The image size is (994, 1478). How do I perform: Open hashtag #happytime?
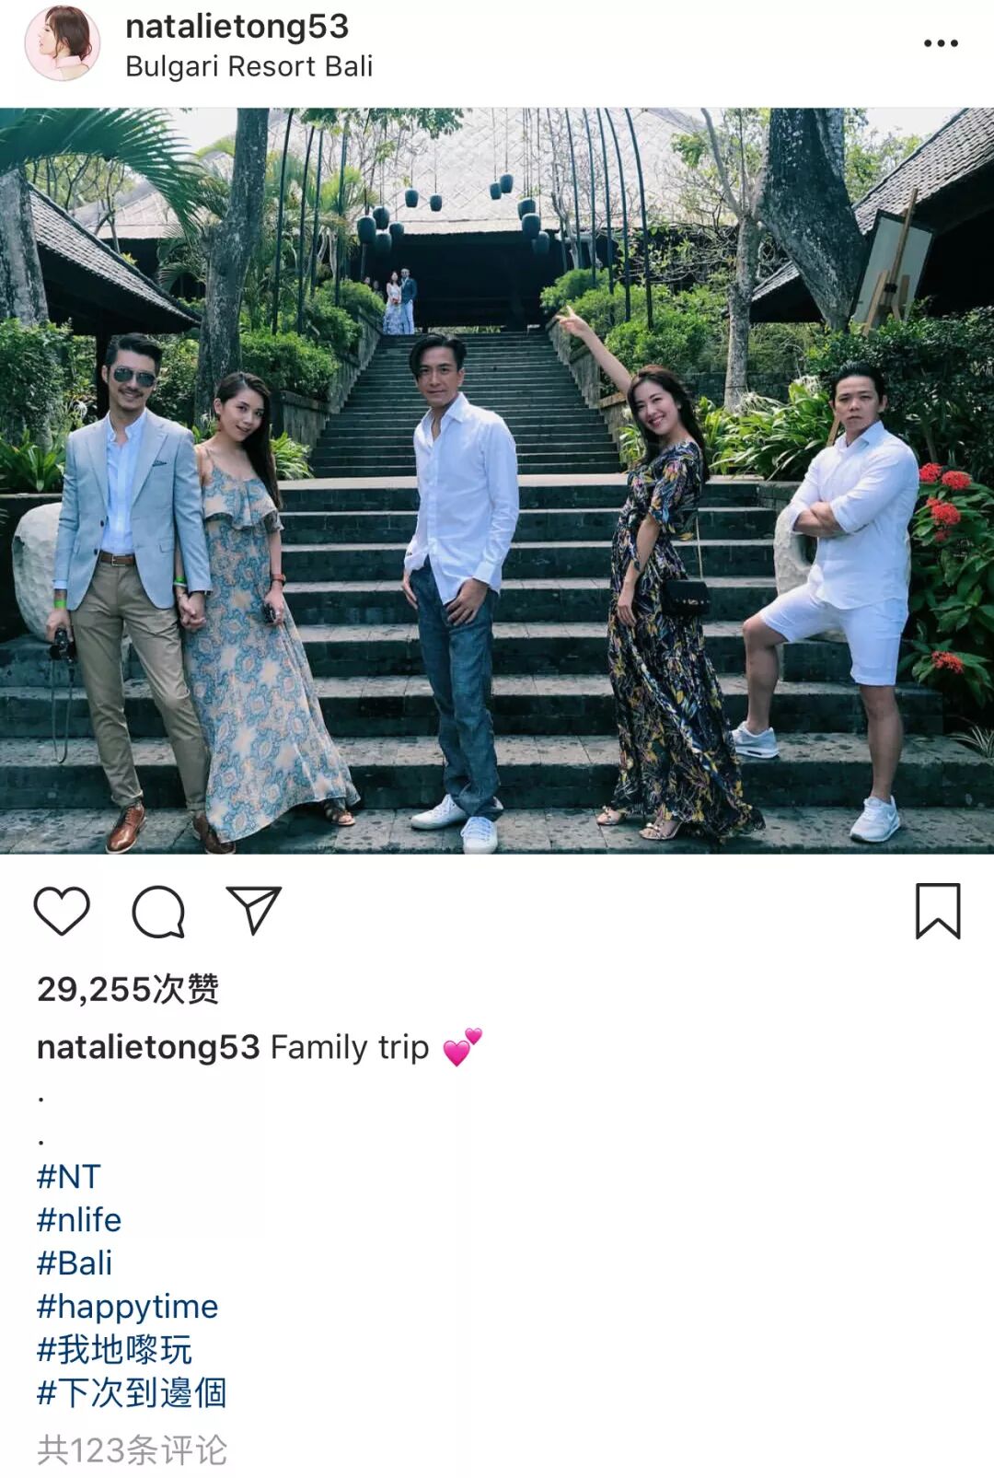[128, 1307]
